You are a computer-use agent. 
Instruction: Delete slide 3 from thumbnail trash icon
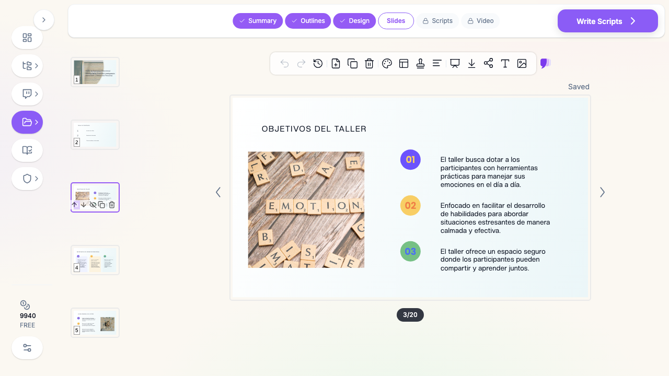[111, 205]
